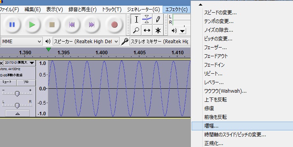Open the track name dropdown menu

pos(20,63)
